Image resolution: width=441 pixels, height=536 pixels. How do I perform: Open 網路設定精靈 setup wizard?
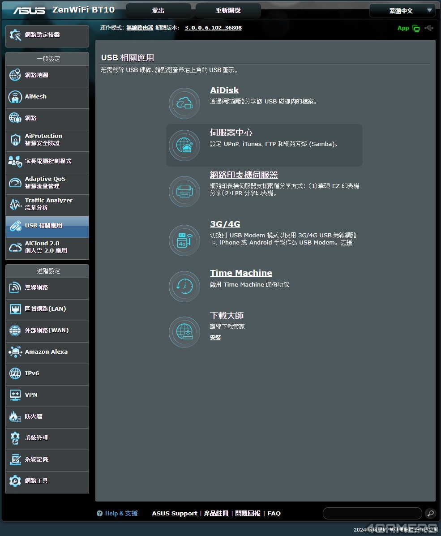pyautogui.click(x=47, y=35)
